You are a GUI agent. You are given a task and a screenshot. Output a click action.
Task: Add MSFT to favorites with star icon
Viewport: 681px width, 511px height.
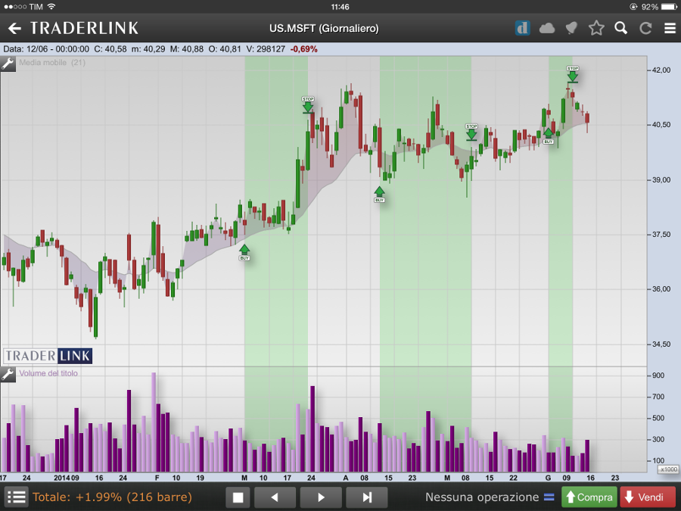coord(596,29)
